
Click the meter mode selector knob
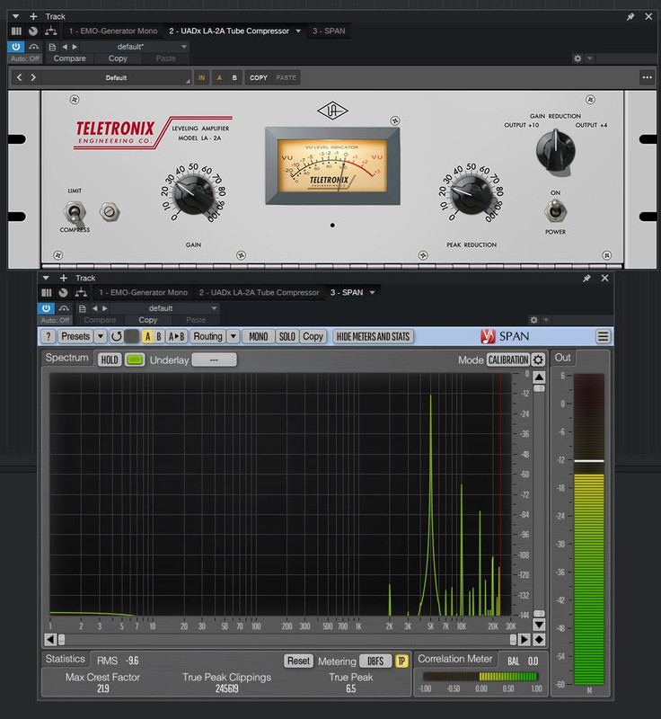tap(556, 151)
